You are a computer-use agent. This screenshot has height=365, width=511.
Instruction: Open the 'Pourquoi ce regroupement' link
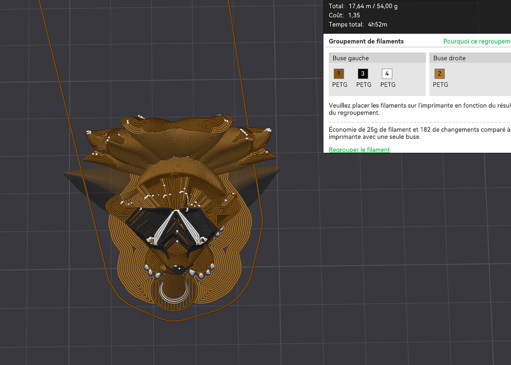[x=477, y=41]
